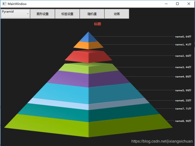195x146 pixels.
Task: Select the blue top pyramid segment
Action: [x=88, y=38]
